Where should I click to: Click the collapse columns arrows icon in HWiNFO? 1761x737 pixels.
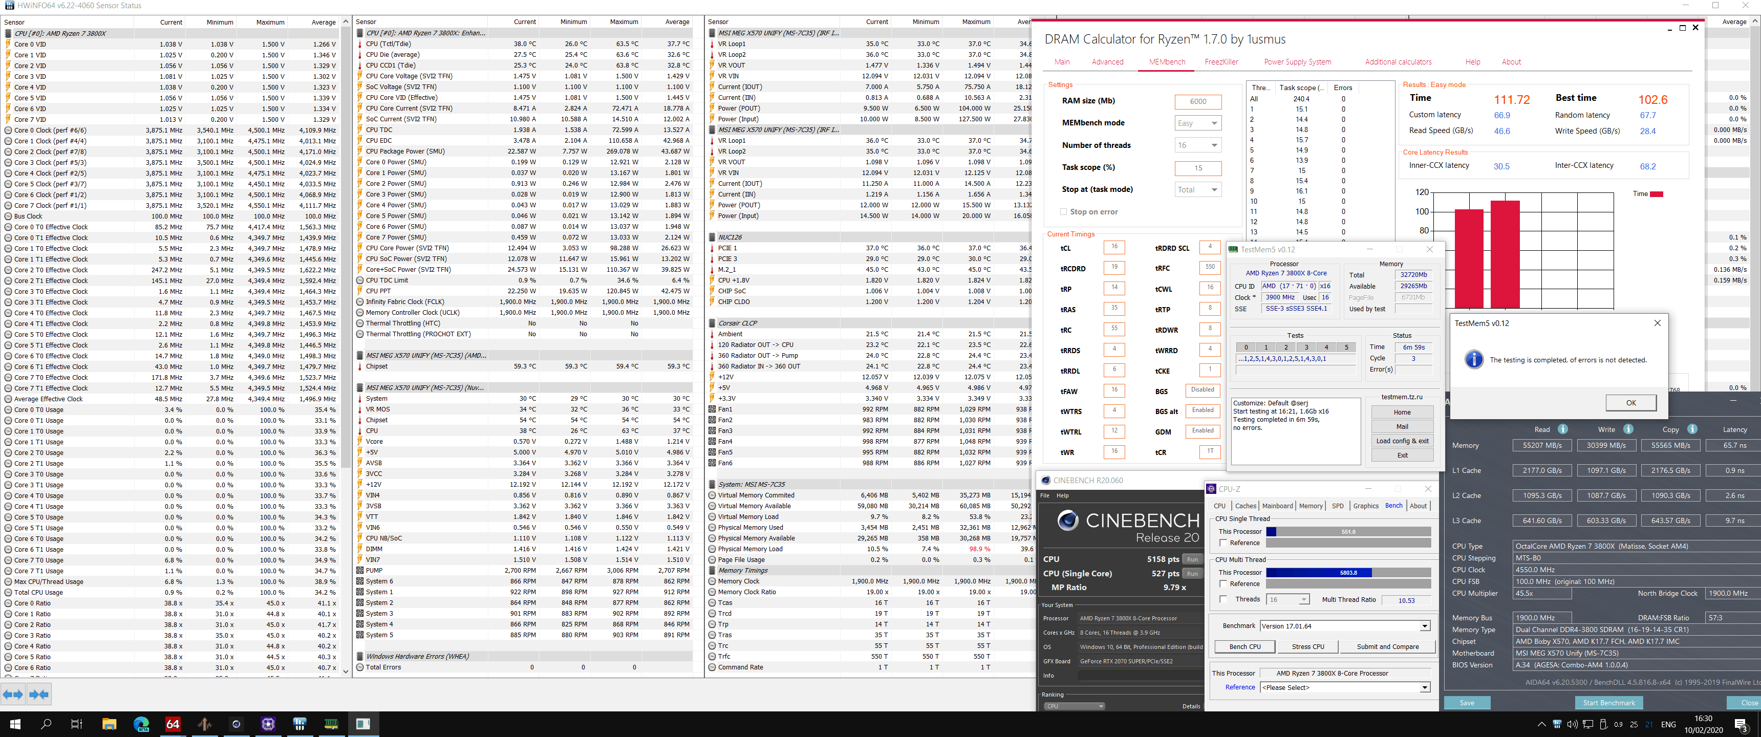pos(39,695)
